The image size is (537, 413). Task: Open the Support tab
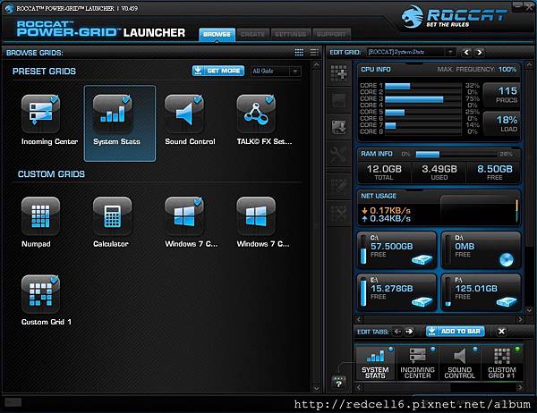(331, 34)
